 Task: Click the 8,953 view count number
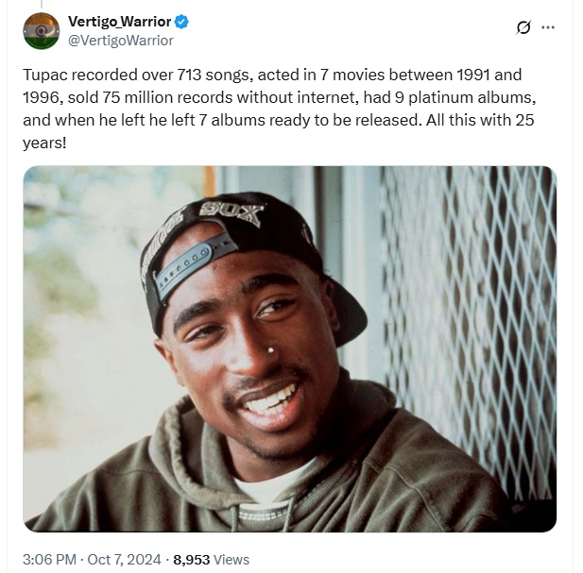pyautogui.click(x=192, y=559)
